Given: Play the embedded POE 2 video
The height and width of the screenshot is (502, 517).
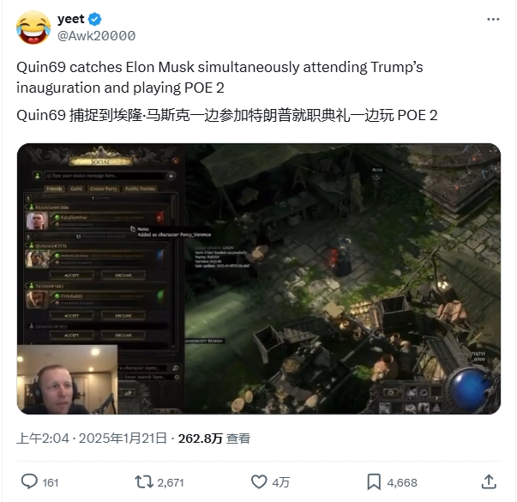Looking at the screenshot, I should (259, 279).
